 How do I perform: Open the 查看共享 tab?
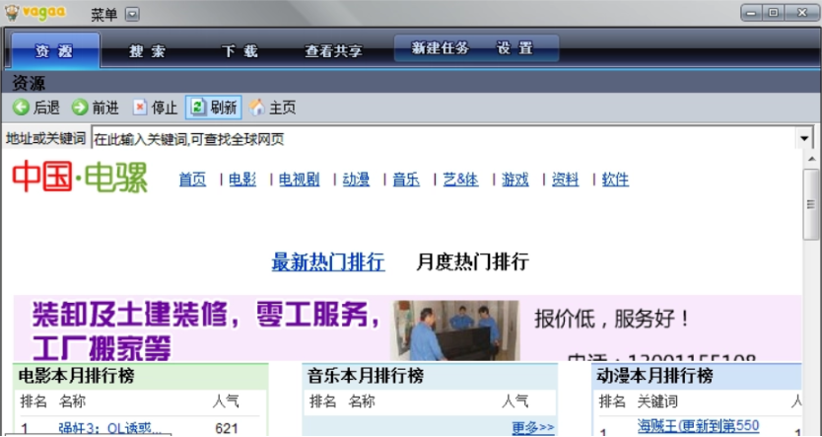[x=333, y=51]
